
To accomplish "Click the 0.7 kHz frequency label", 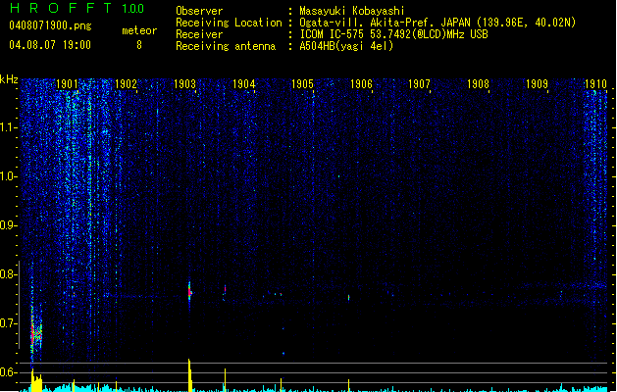I will click(8, 323).
